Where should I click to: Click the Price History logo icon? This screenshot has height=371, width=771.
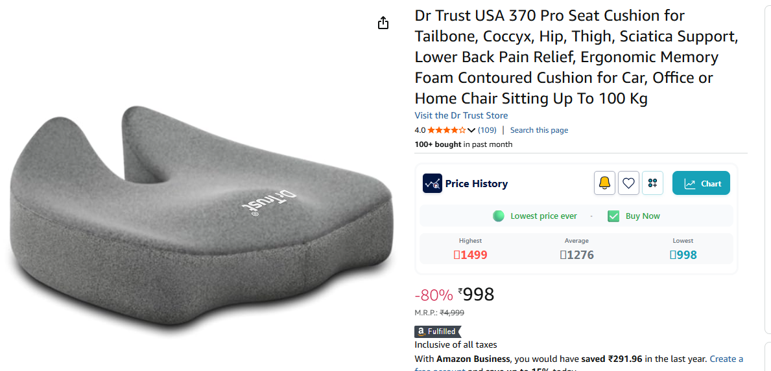point(432,183)
